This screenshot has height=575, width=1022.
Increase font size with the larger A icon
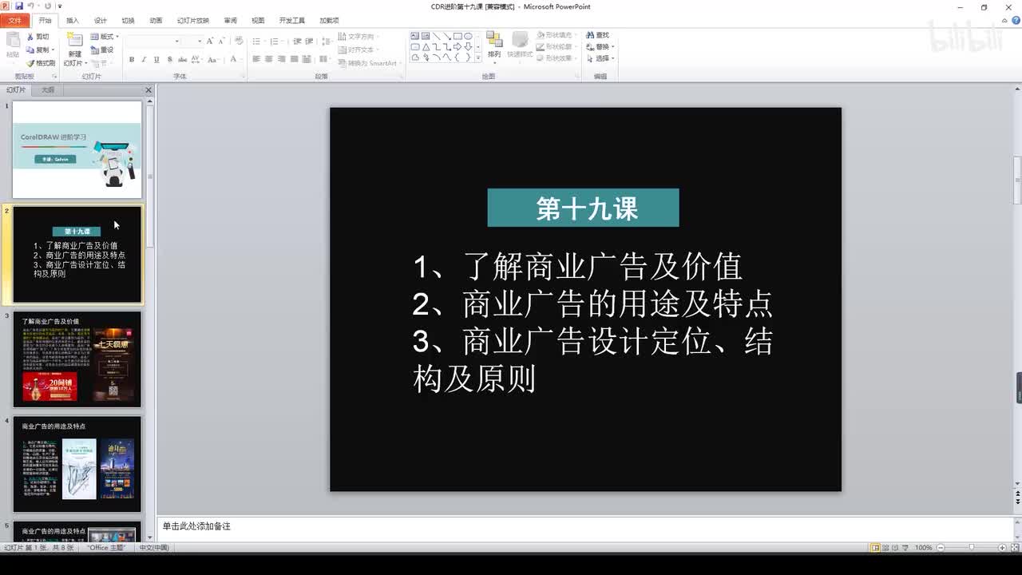[211, 41]
